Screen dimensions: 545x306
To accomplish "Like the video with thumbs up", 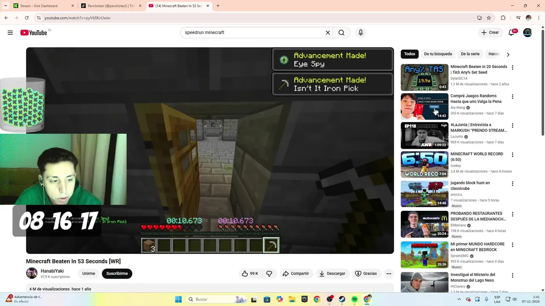I will coord(250,274).
